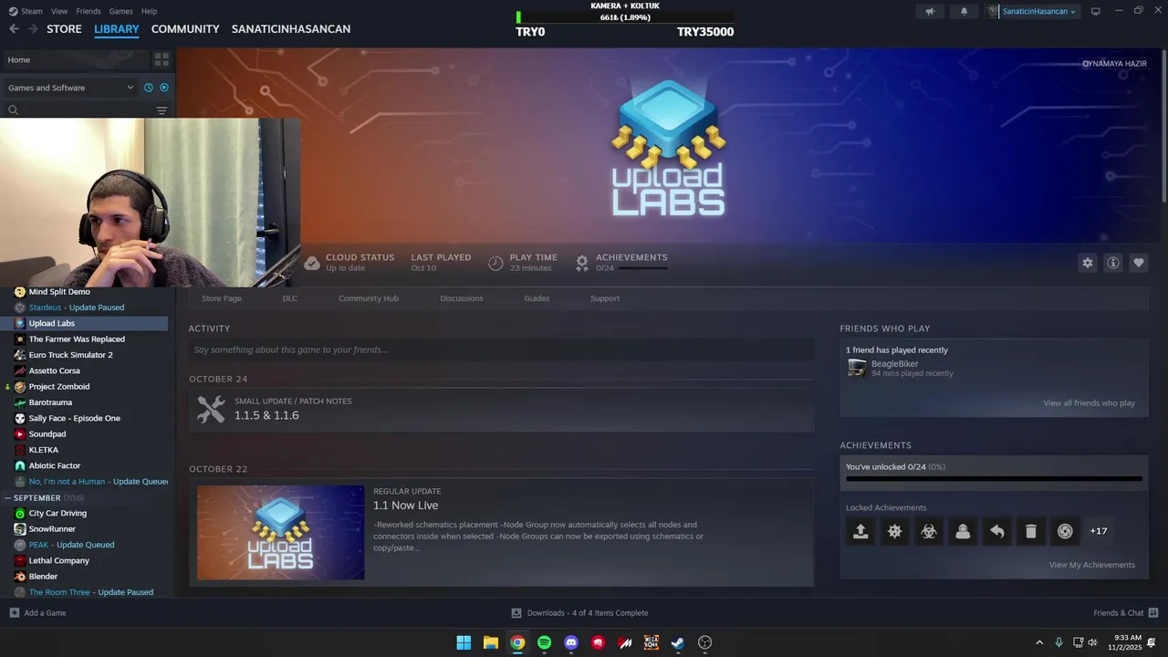Open the Store Page link
Viewport: 1168px width, 657px height.
click(x=222, y=298)
